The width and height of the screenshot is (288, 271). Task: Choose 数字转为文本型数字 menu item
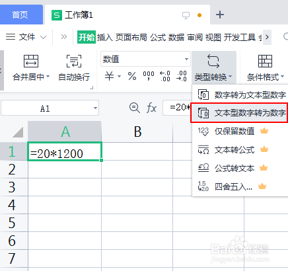pyautogui.click(x=240, y=95)
